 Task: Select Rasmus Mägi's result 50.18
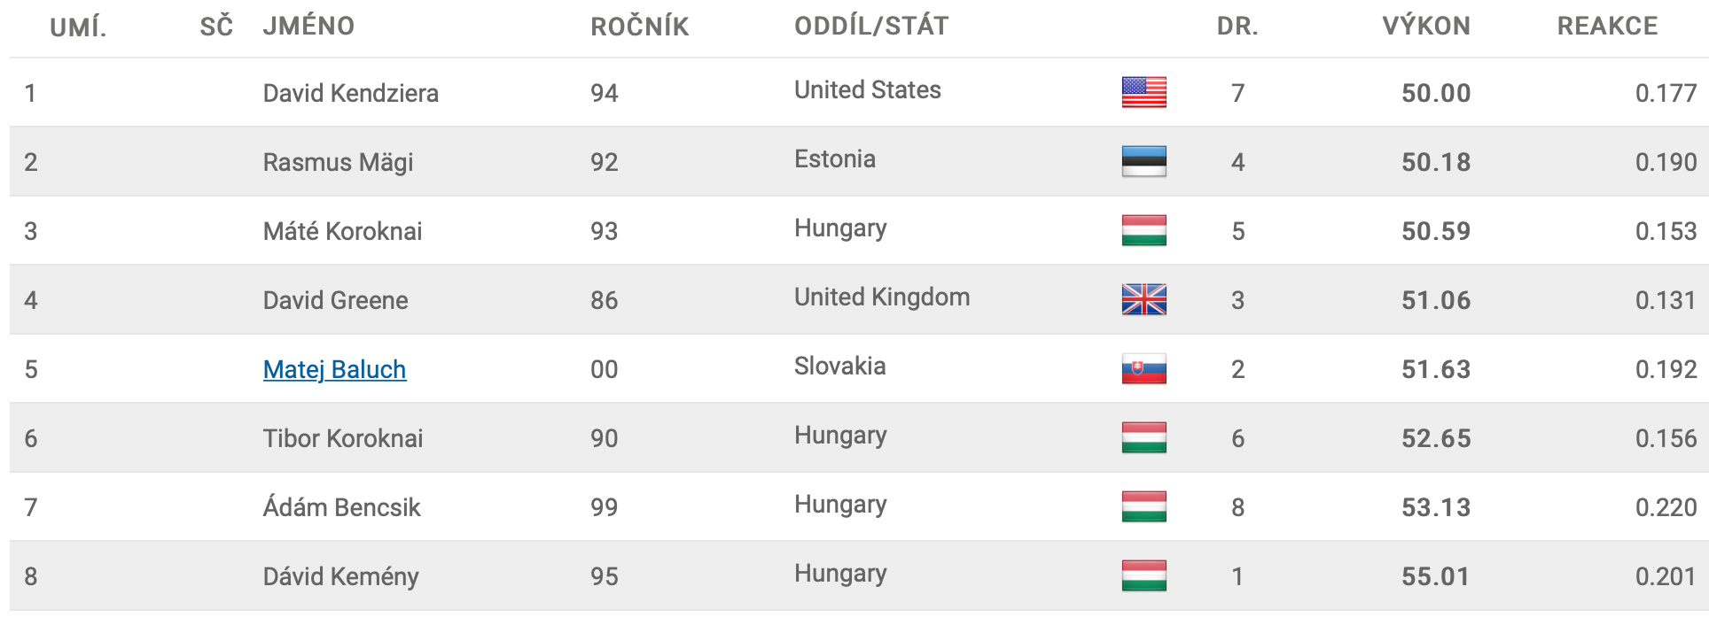1436,162
